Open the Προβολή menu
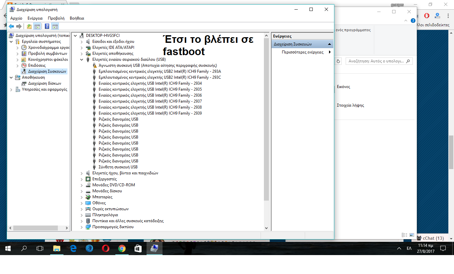The image size is (454, 274). point(56,18)
